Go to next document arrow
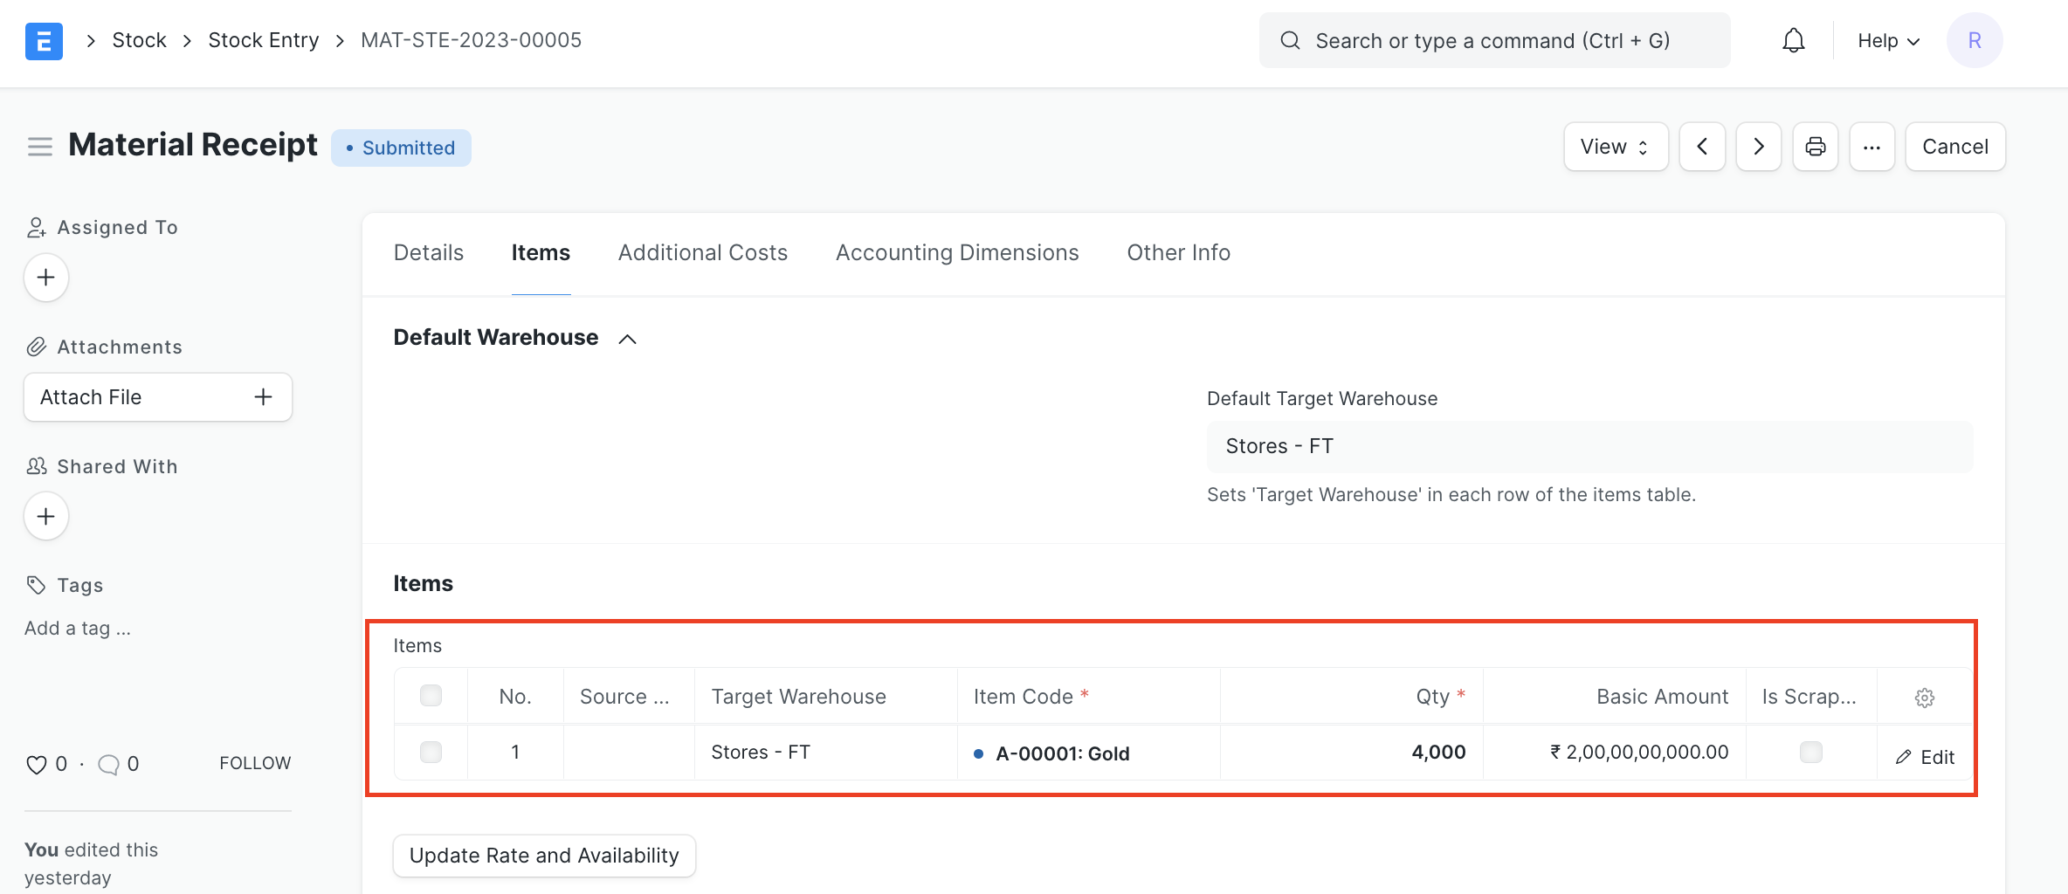 pyautogui.click(x=1758, y=147)
